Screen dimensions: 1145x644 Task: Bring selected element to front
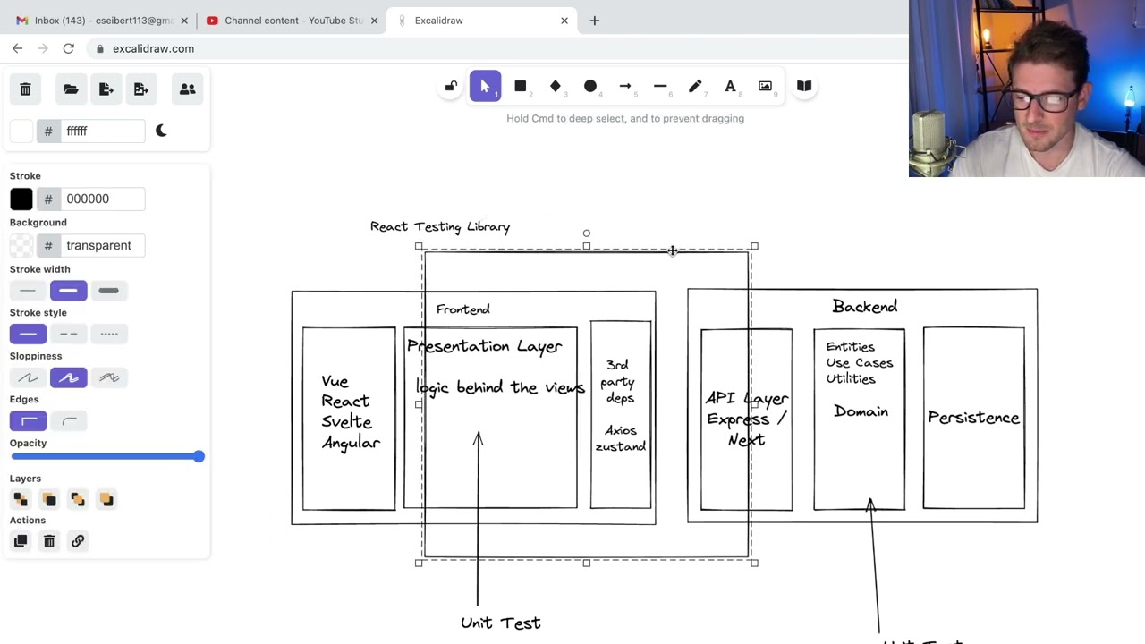(x=106, y=499)
